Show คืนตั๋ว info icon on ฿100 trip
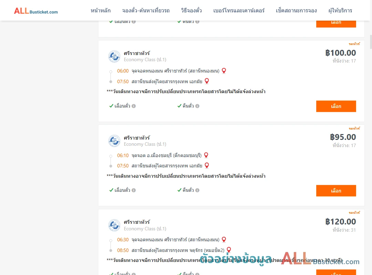Image resolution: width=372 pixels, height=275 pixels. 197,106
